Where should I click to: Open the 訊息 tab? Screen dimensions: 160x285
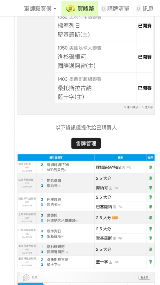[x=145, y=9]
